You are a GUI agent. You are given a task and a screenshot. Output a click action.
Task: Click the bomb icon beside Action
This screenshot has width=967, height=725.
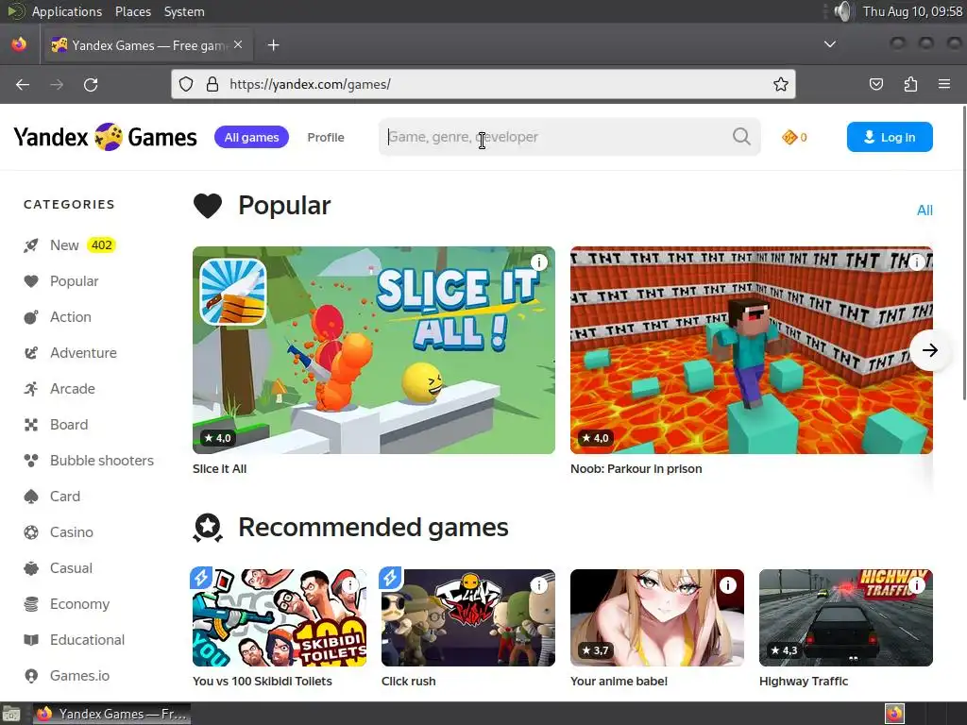pyautogui.click(x=31, y=317)
